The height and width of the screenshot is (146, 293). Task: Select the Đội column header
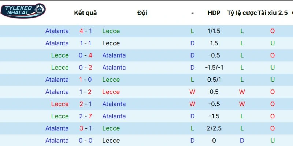pyautogui.click(x=142, y=13)
